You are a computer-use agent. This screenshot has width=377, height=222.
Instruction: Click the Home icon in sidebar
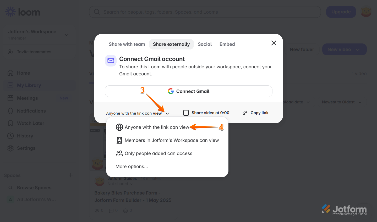(x=10, y=73)
